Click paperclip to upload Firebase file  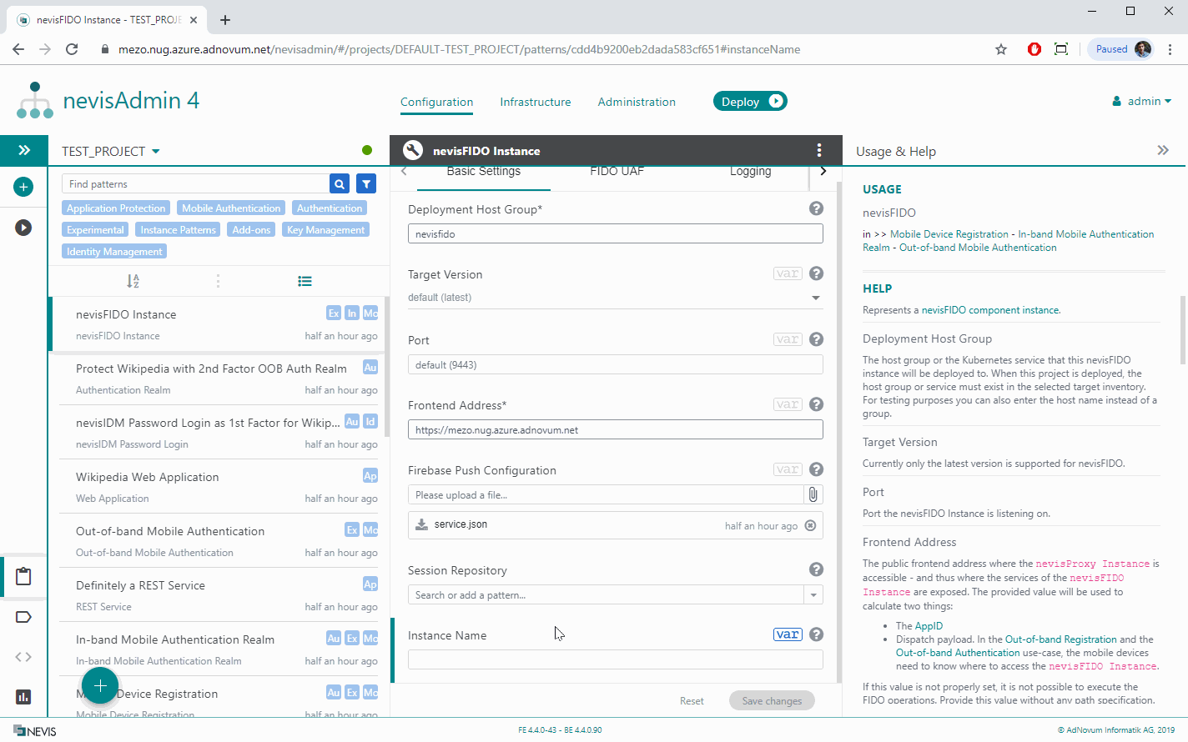tap(813, 494)
